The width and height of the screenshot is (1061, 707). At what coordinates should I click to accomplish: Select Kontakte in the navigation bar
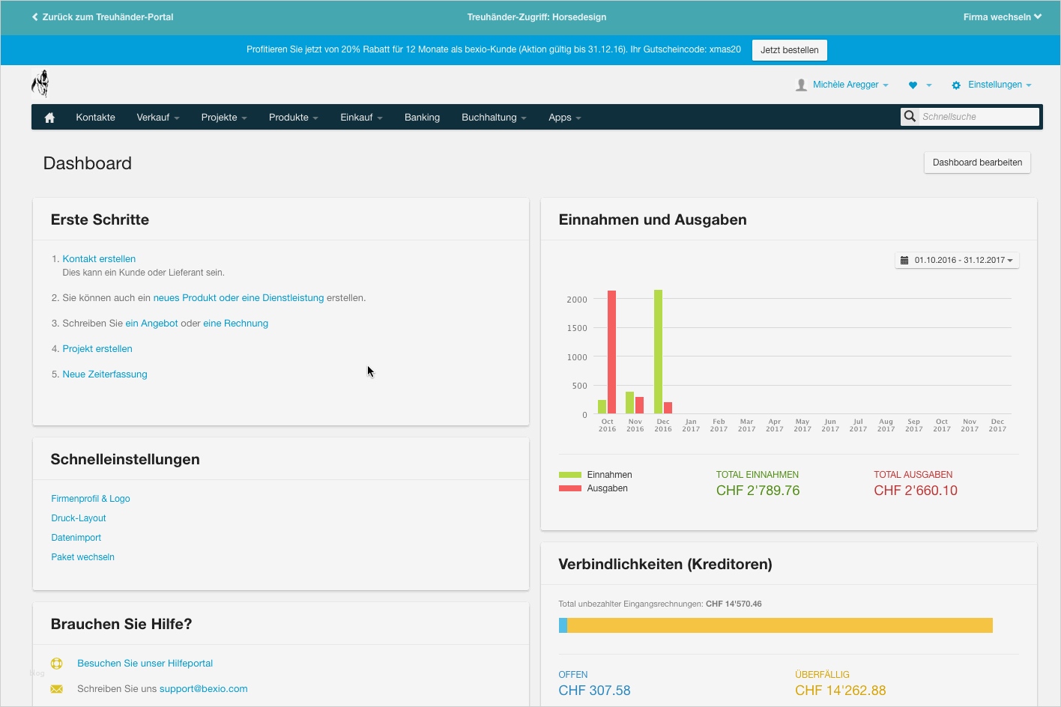pyautogui.click(x=95, y=118)
